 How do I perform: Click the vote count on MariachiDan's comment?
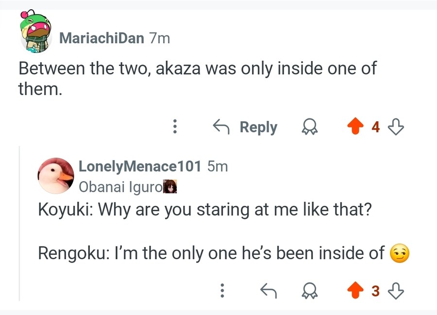point(375,127)
